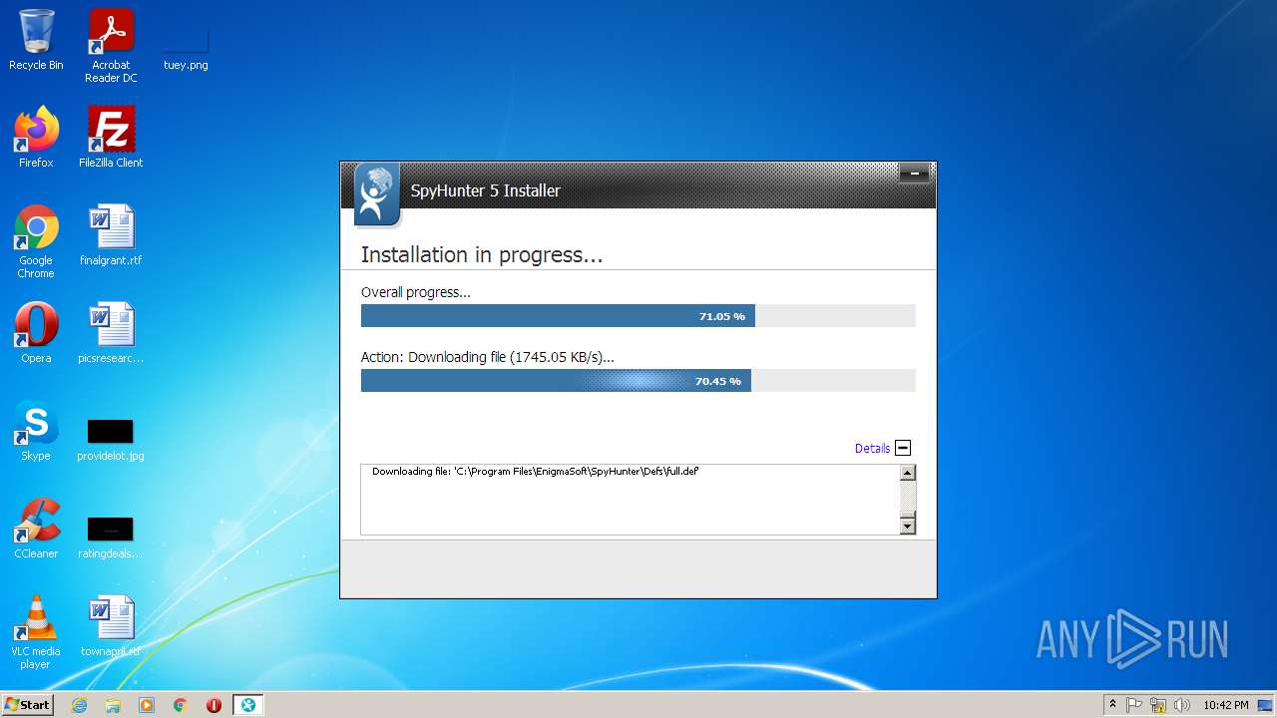Open Internet Explorer from taskbar
The height and width of the screenshot is (718, 1277).
(80, 705)
